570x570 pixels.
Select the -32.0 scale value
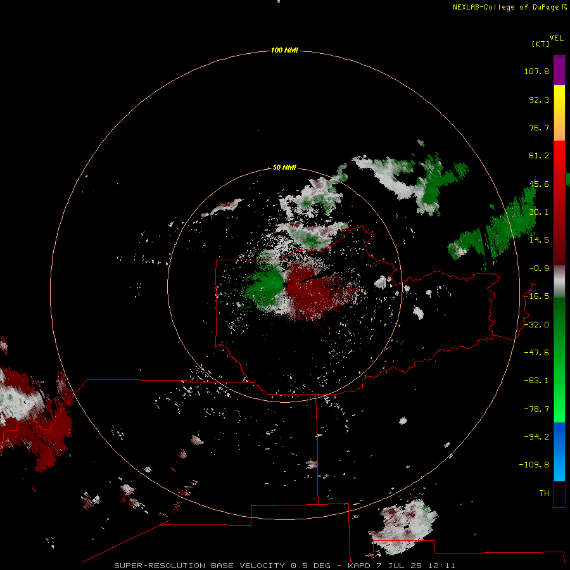536,325
